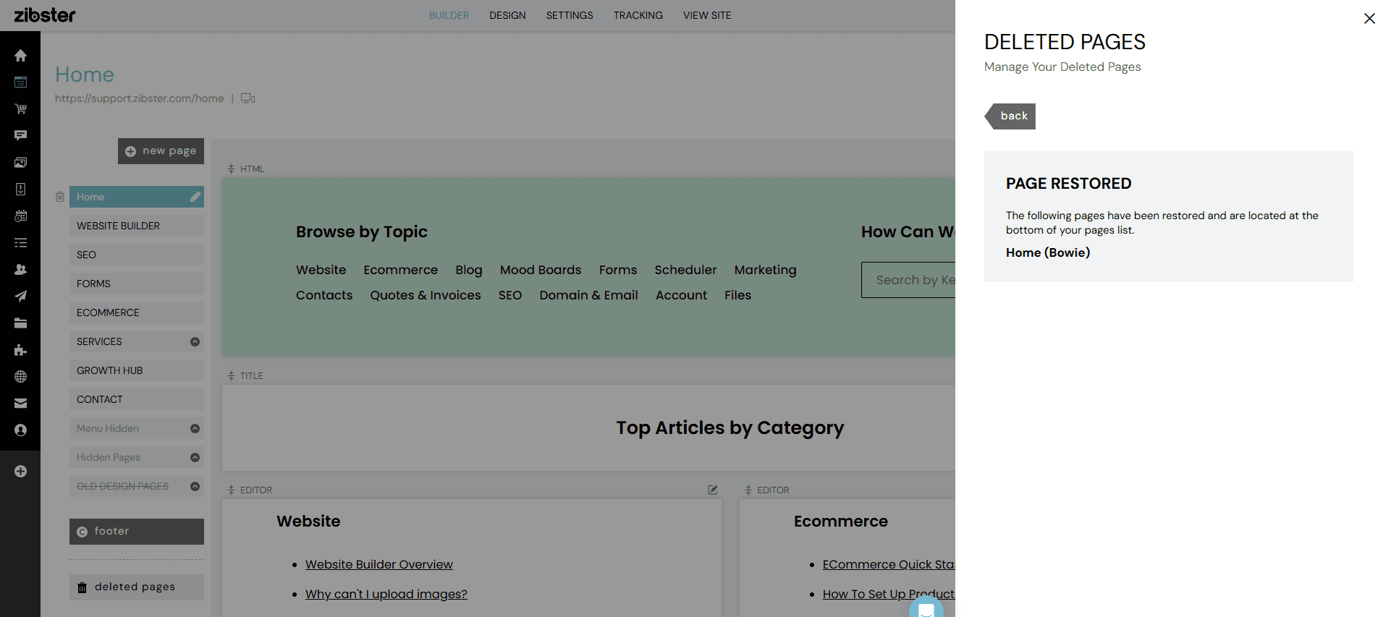Switch to the DESIGN tab
1378x617 pixels.
[507, 15]
